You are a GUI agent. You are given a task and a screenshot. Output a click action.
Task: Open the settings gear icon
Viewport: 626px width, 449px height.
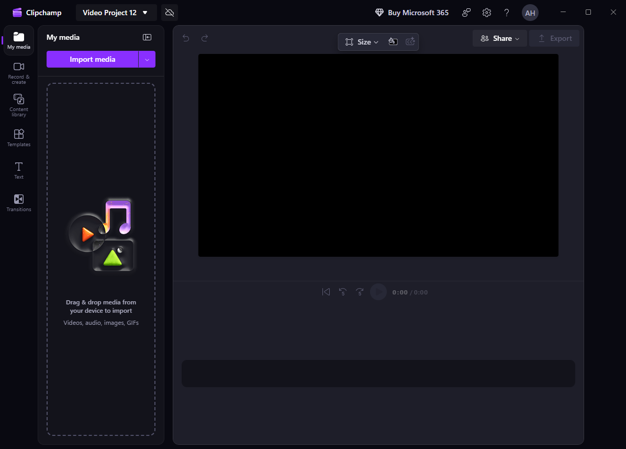click(487, 13)
